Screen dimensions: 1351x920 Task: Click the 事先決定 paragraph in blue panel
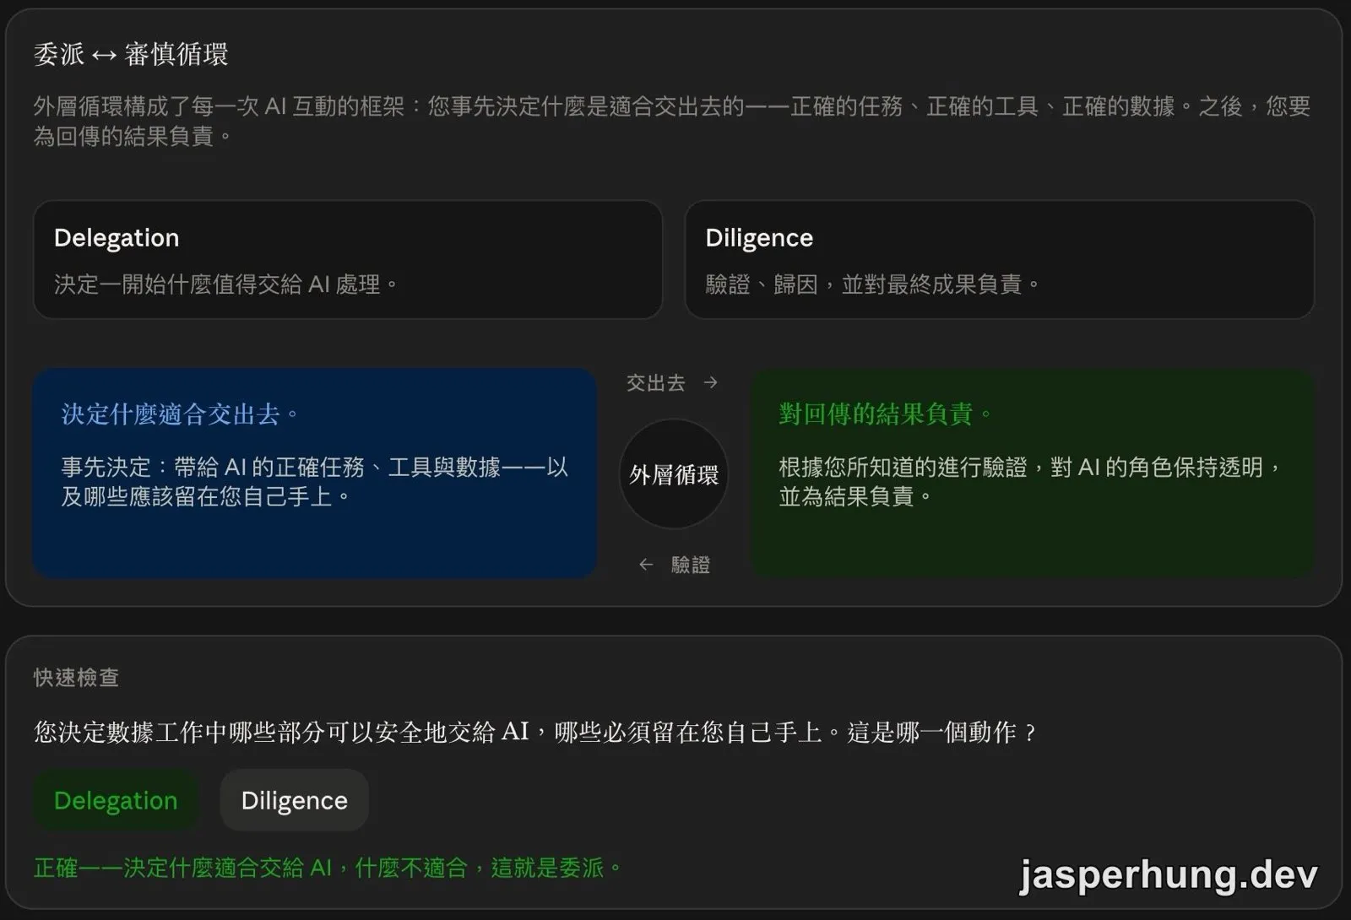point(314,481)
